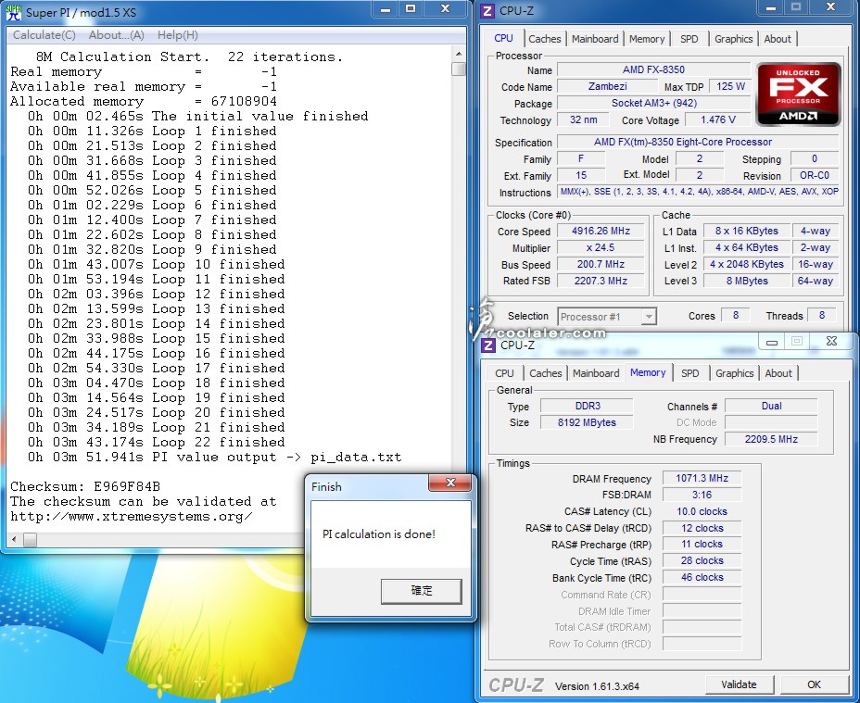Open the SPD tab in the CPU-Z processor window

[689, 39]
